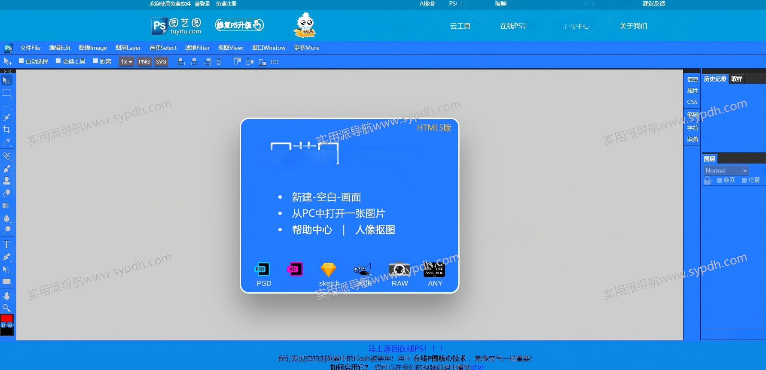
Task: Click the .sketch diamond icon
Action: coord(329,270)
